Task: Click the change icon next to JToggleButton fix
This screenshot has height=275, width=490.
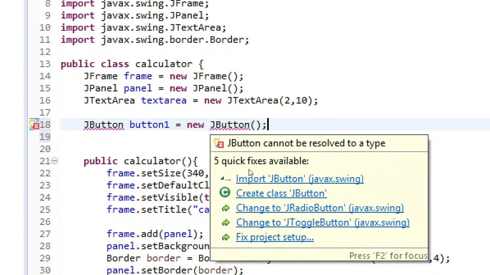Action: point(225,222)
